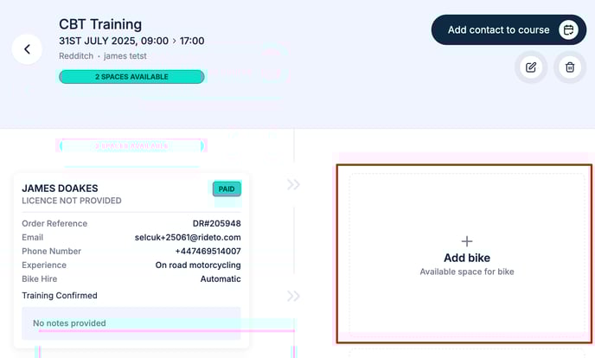595x358 pixels.
Task: Select order reference DR#205948
Action: [216, 223]
